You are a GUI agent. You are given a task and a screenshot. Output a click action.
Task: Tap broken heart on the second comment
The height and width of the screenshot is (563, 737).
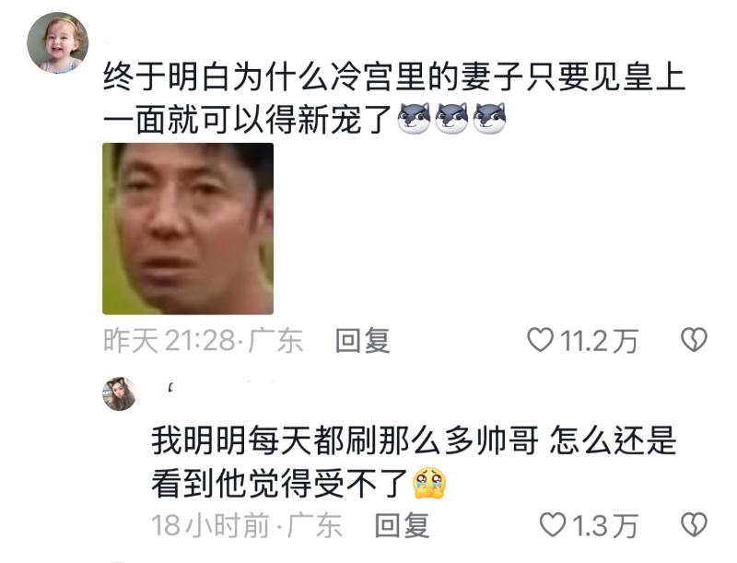(694, 524)
